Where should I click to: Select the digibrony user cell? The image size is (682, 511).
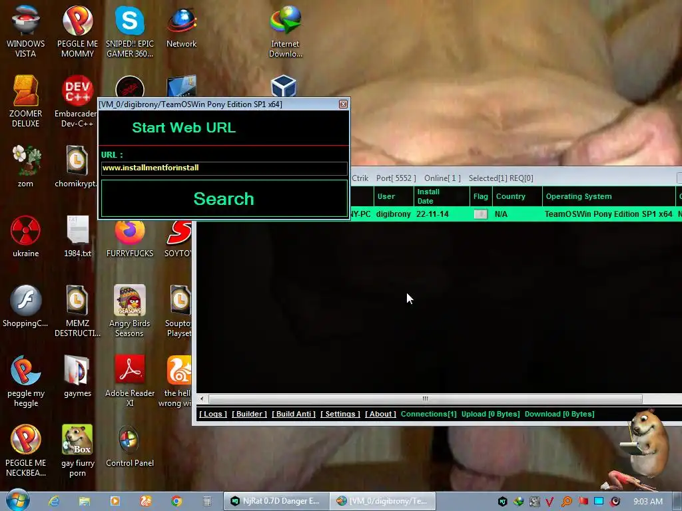[x=393, y=214]
